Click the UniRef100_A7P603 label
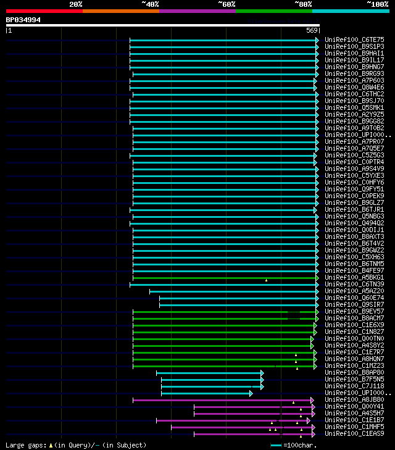The height and width of the screenshot is (450, 395). tap(354, 80)
